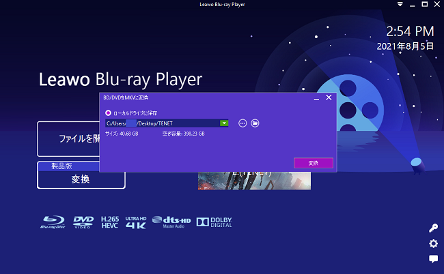The width and height of the screenshot is (444, 274).
Task: Click the purple convert button in dialog
Action: click(x=313, y=163)
